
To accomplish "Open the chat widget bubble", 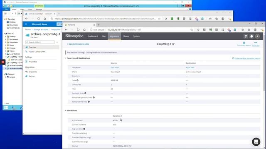I will (256, 142).
